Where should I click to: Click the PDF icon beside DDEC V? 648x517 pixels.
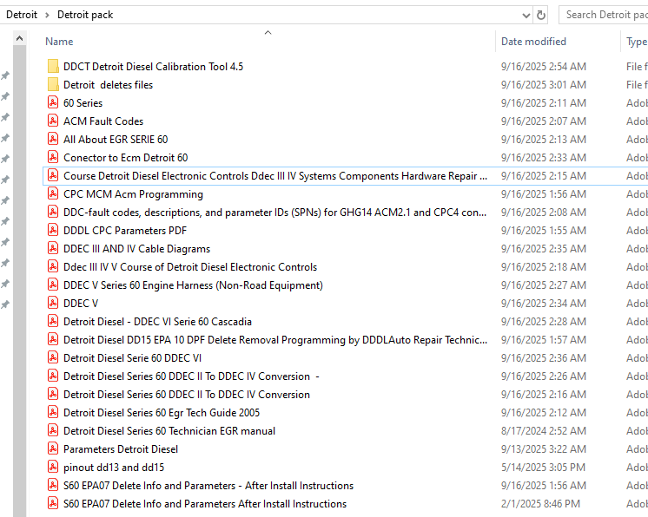tap(53, 304)
